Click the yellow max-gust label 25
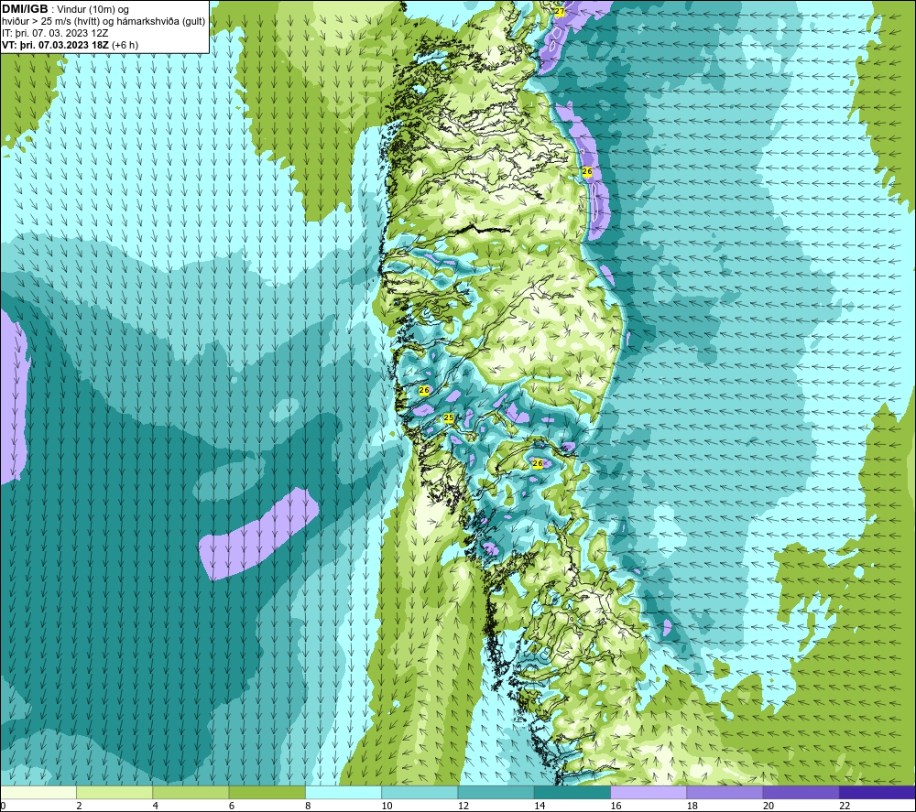Image resolution: width=916 pixels, height=812 pixels. coord(449,418)
